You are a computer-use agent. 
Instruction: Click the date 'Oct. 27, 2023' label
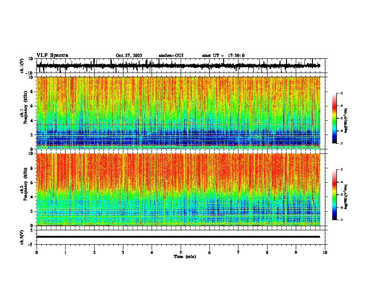[129, 55]
